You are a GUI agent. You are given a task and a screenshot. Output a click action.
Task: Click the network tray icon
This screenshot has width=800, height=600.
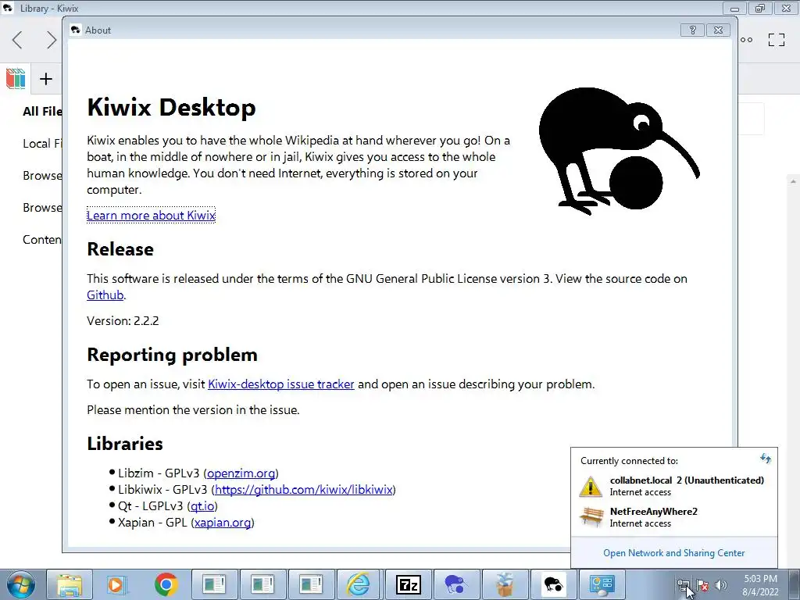(683, 585)
